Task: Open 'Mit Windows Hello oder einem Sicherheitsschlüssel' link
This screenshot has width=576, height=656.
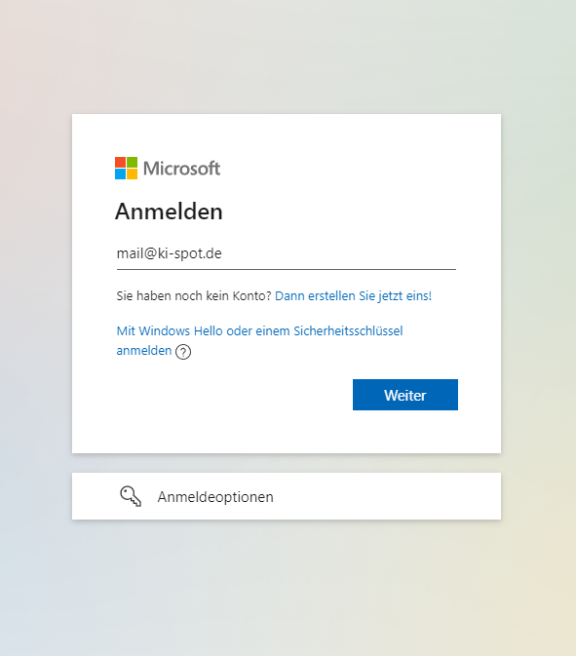Action: coord(259,331)
